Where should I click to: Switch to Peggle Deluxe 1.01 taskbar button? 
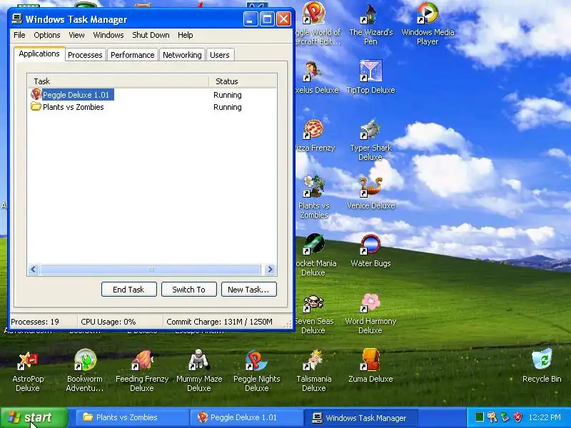[247, 417]
